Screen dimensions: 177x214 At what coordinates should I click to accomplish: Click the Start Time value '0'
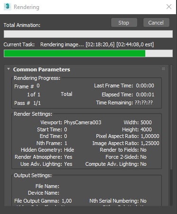click(65, 129)
